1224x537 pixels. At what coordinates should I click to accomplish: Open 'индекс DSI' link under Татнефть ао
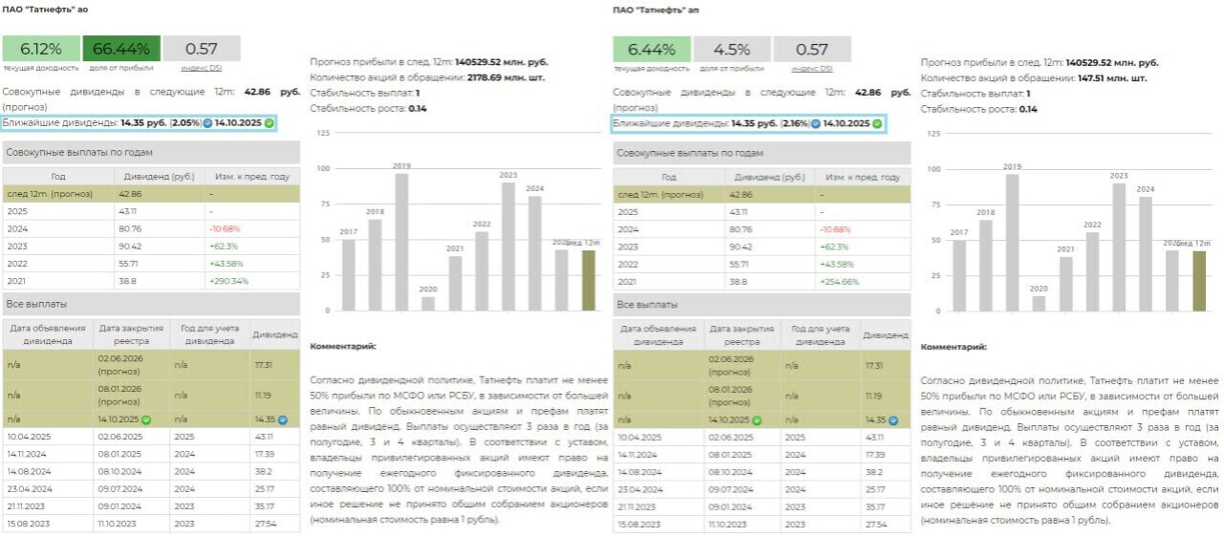(202, 69)
